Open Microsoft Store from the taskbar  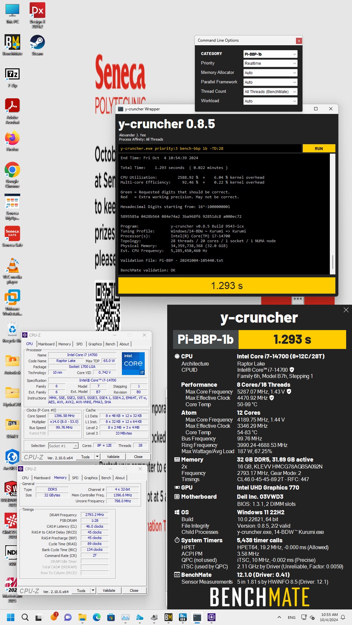point(111,617)
